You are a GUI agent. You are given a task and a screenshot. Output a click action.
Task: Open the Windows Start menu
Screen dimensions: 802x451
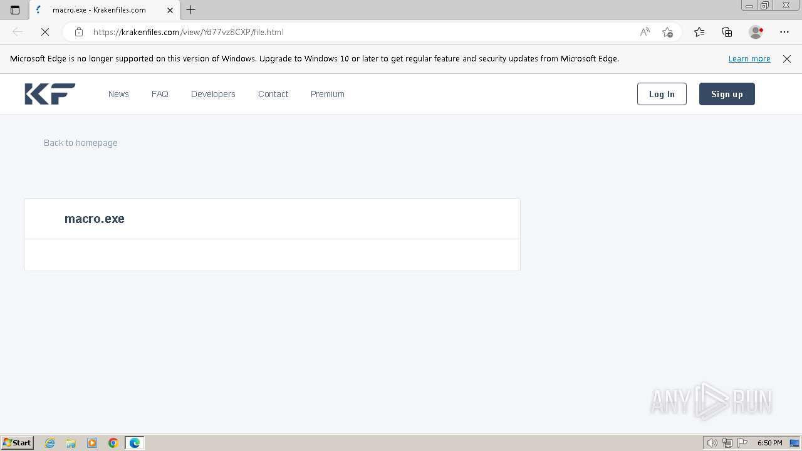[x=18, y=443]
